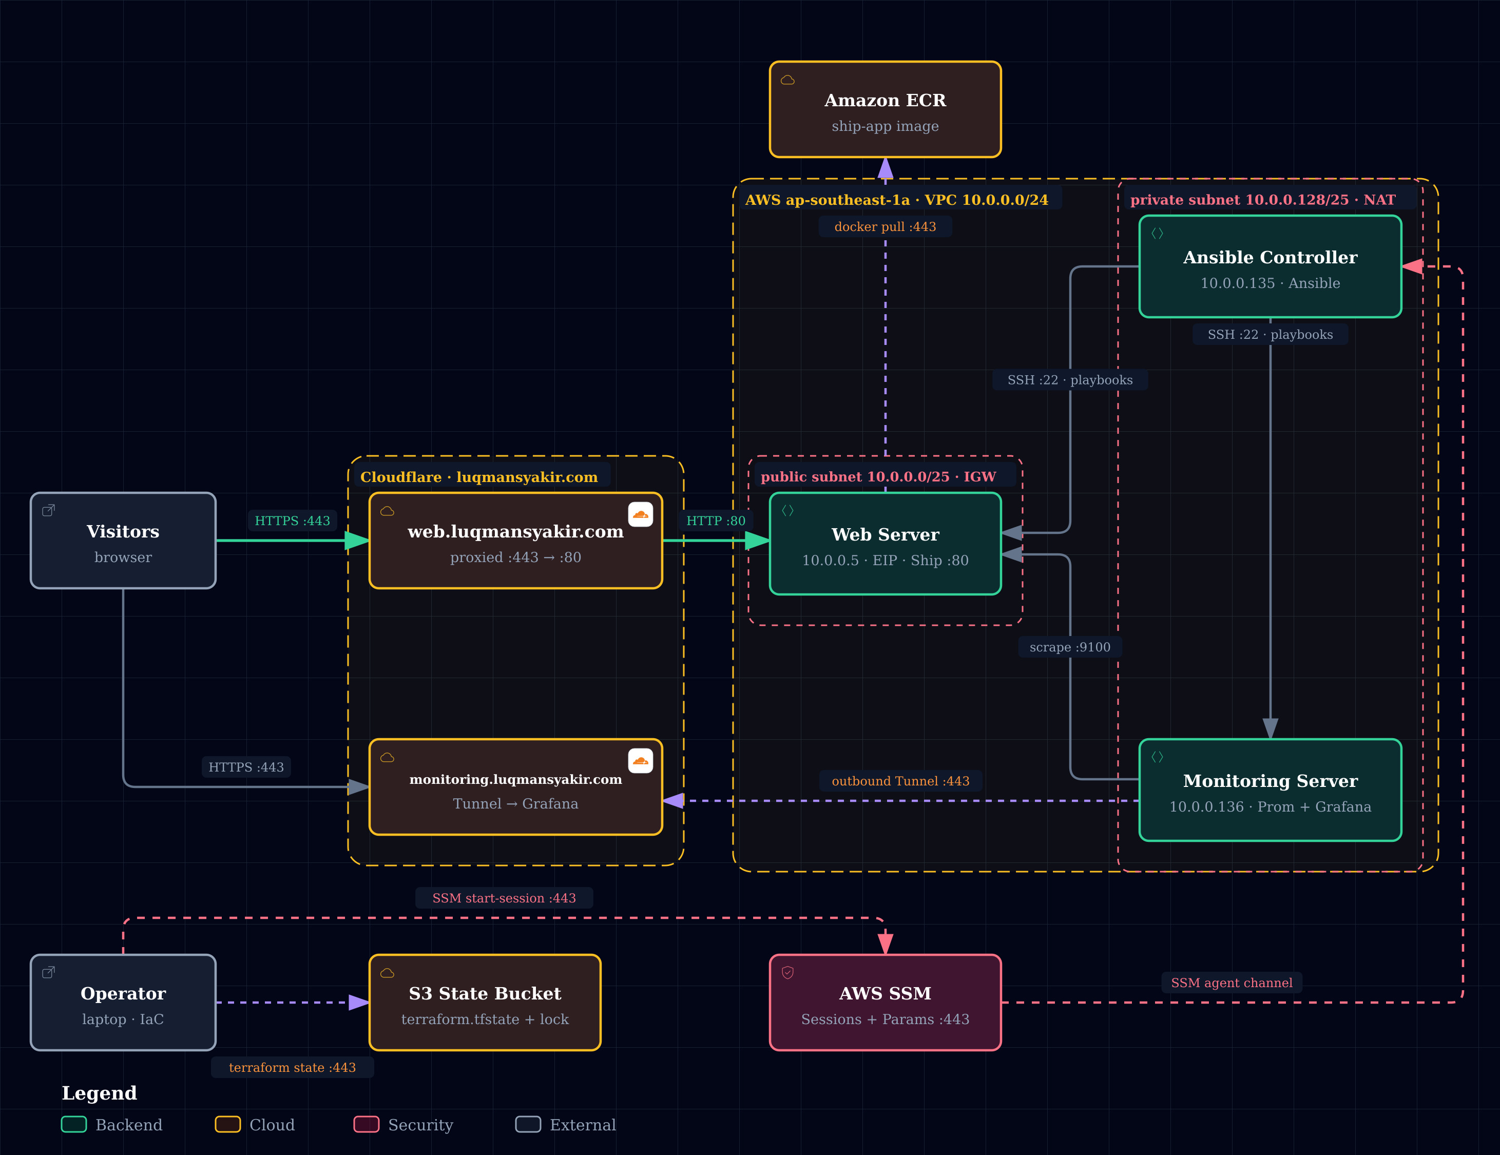This screenshot has height=1155, width=1500.
Task: Click the external-link icon in Operator node
Action: [x=49, y=972]
